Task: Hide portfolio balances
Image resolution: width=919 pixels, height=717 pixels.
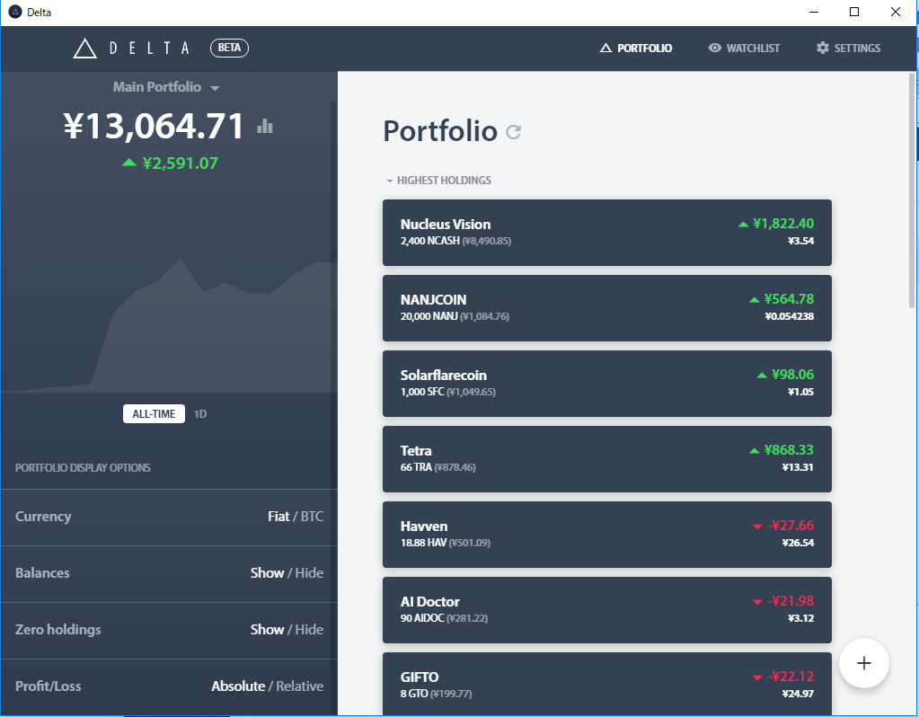Action: tap(310, 572)
